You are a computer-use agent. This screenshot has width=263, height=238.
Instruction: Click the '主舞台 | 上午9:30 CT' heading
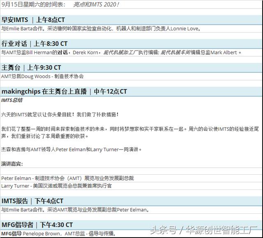pyautogui.click(x=31, y=67)
